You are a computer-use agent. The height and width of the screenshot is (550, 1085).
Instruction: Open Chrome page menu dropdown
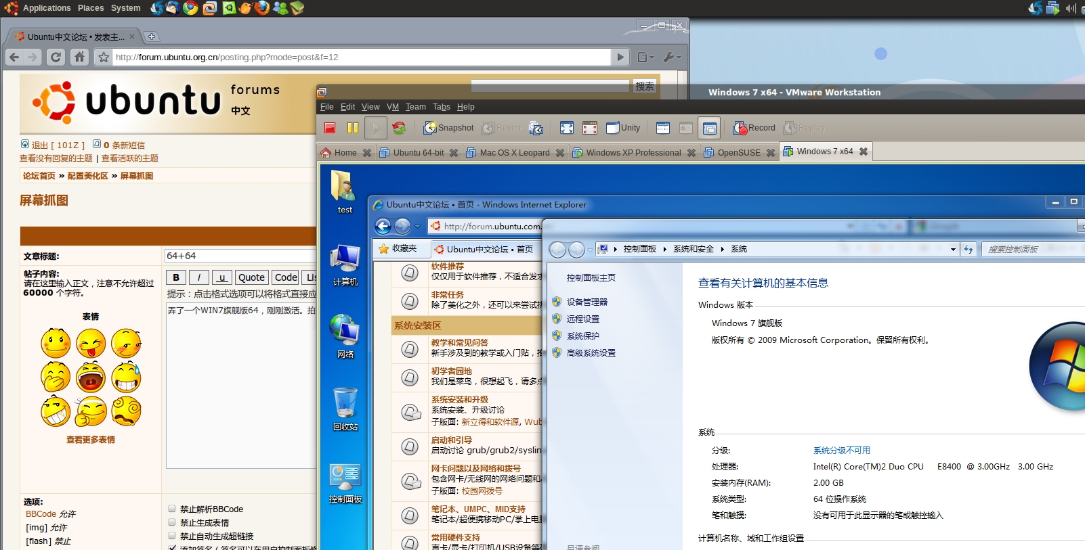pyautogui.click(x=645, y=58)
